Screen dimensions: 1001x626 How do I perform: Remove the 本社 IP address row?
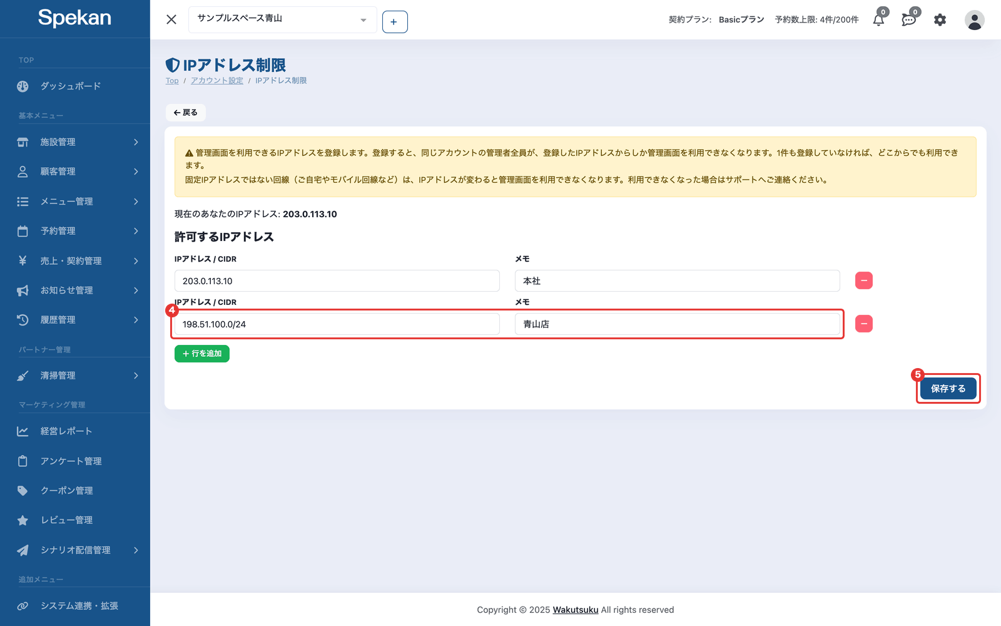pyautogui.click(x=864, y=280)
